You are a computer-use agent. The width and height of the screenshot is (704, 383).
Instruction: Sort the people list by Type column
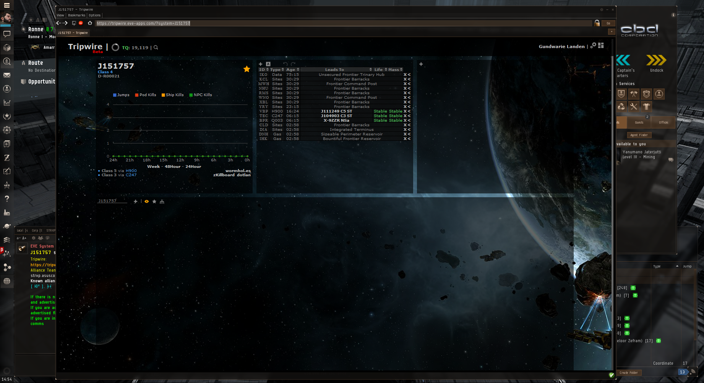click(x=666, y=266)
